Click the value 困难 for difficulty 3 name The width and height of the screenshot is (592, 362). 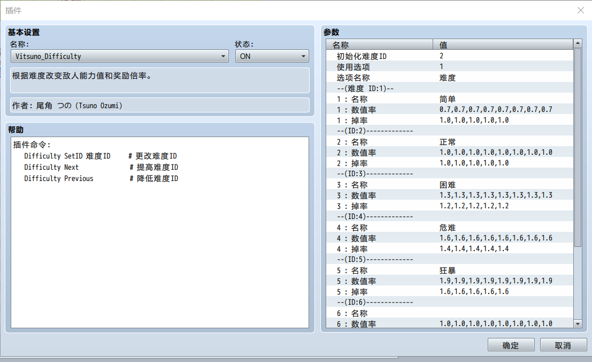448,184
